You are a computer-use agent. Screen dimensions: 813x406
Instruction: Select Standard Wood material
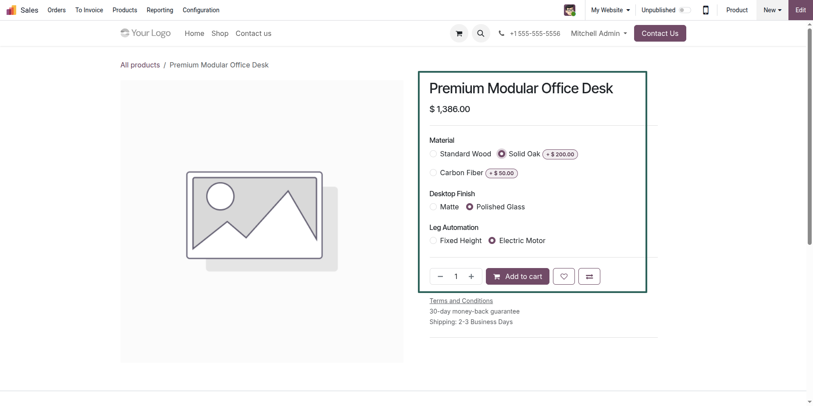(433, 154)
